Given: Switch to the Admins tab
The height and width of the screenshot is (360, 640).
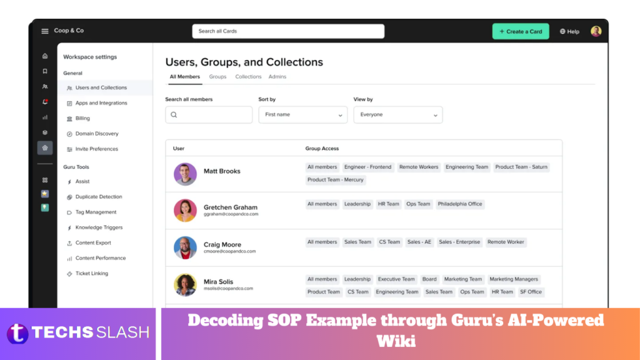Looking at the screenshot, I should (x=277, y=76).
